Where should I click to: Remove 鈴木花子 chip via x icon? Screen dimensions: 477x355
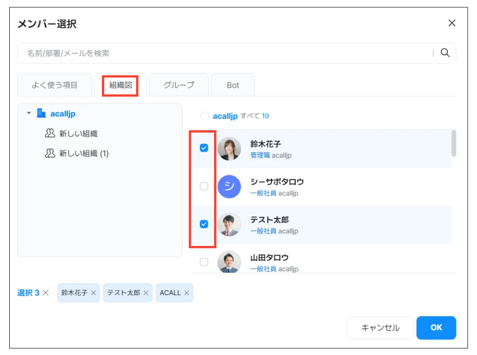click(x=94, y=293)
